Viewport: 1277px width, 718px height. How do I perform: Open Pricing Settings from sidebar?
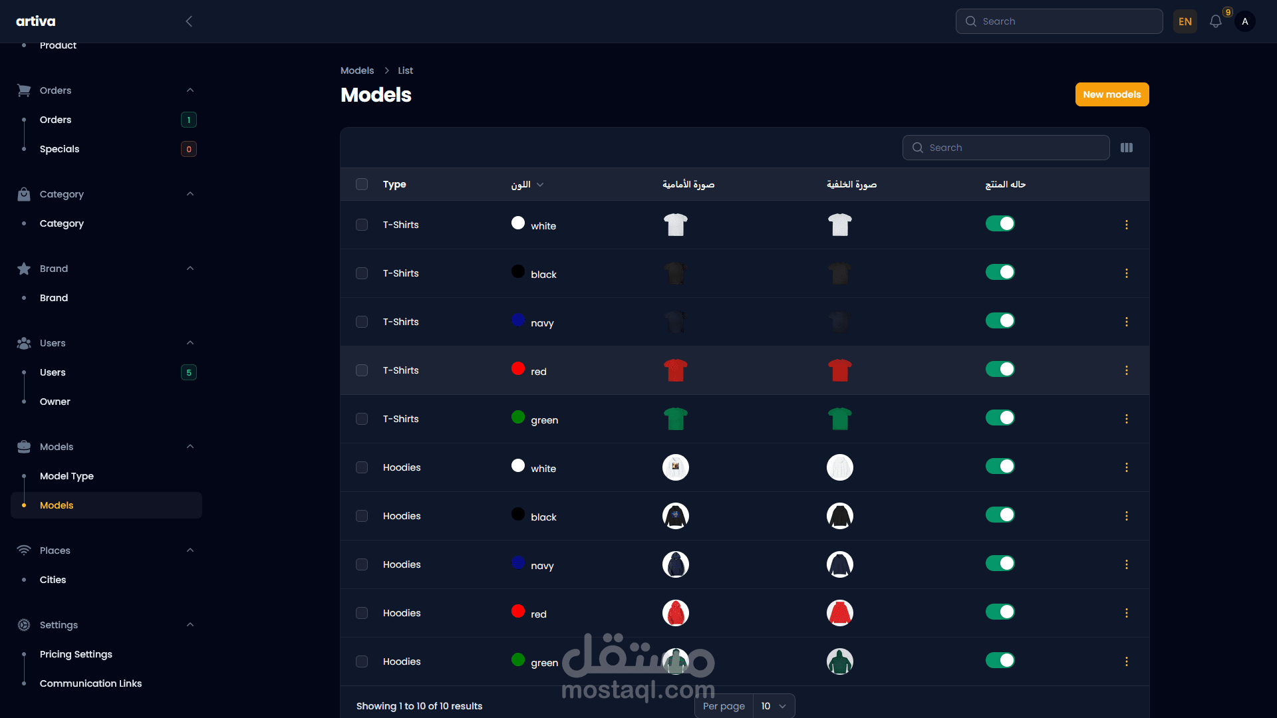75,654
